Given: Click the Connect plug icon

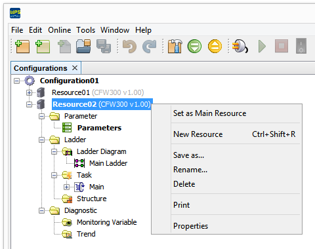Looking at the screenshot, I should tap(240, 47).
